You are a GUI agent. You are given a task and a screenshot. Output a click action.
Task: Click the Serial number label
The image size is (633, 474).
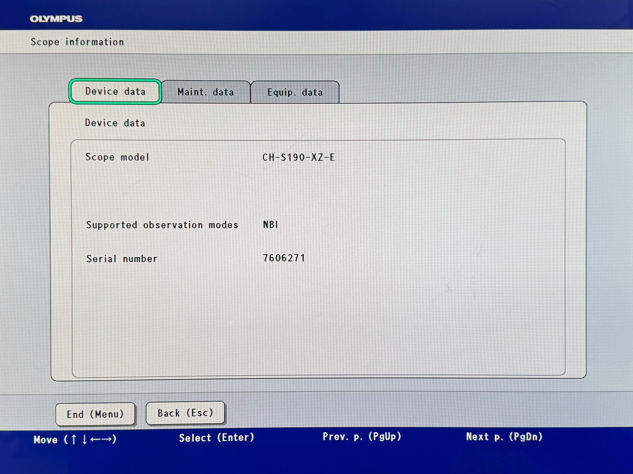122,259
